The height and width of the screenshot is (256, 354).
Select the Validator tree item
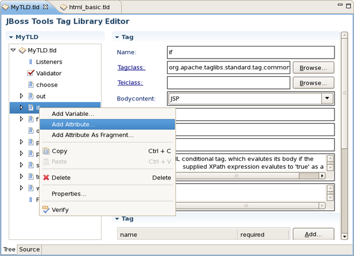[x=49, y=73]
